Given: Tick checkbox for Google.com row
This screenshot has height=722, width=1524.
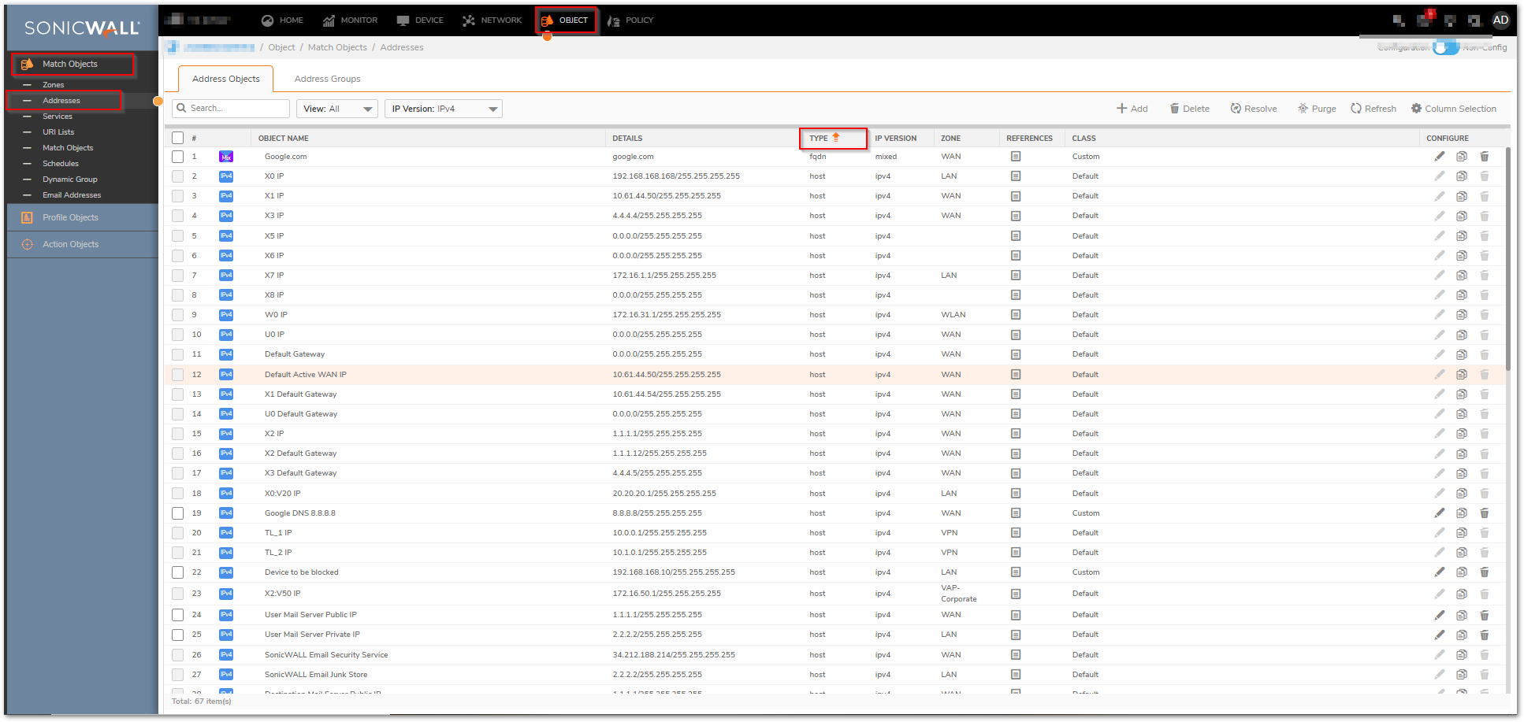Looking at the screenshot, I should coord(178,157).
